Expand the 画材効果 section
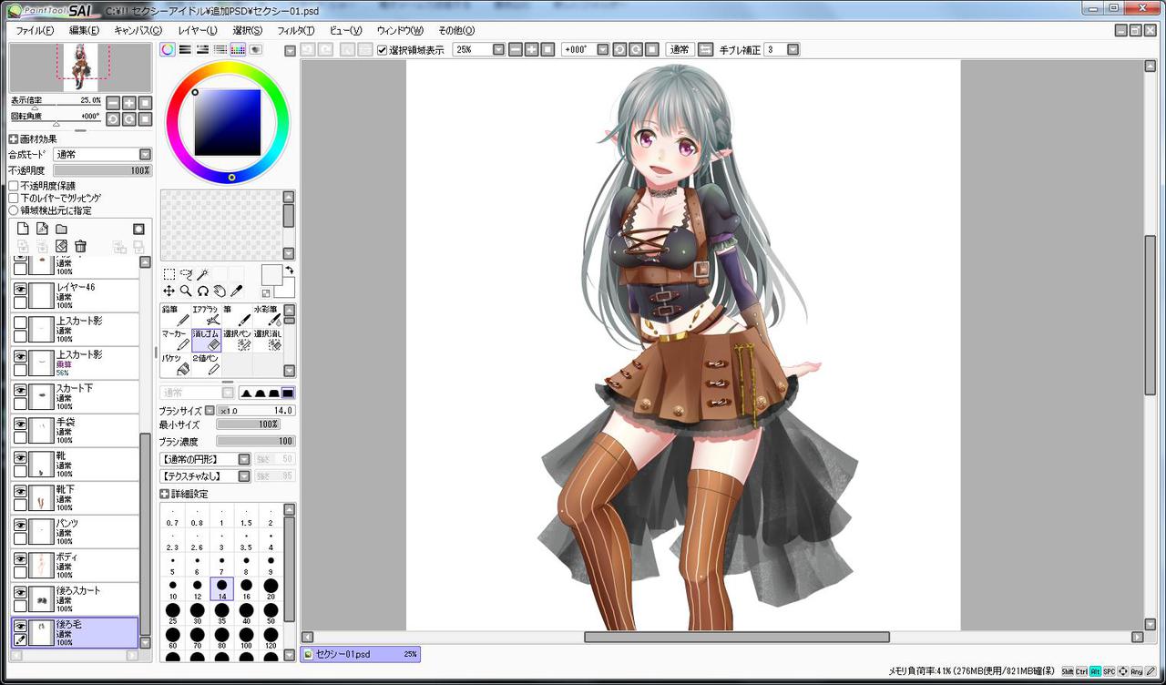Image resolution: width=1166 pixels, height=685 pixels. click(x=14, y=138)
